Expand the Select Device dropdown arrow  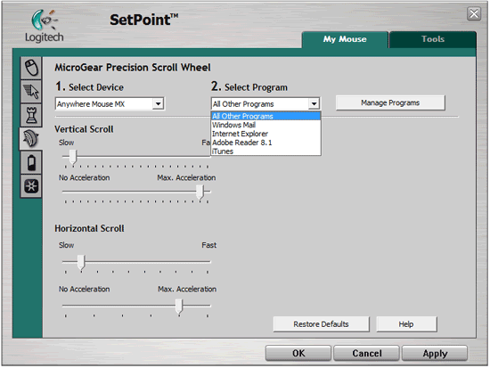(158, 103)
